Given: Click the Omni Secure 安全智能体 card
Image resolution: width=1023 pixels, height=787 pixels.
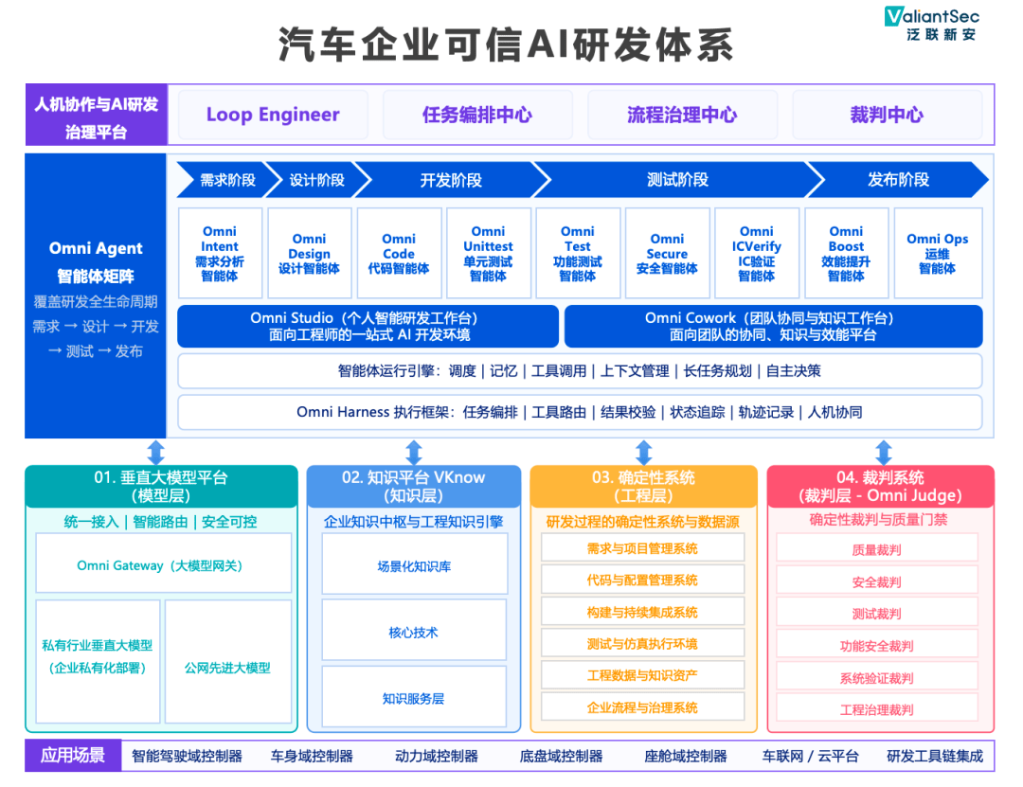Looking at the screenshot, I should tap(668, 253).
